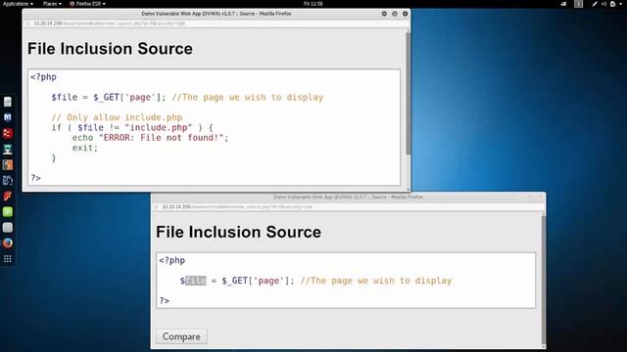The width and height of the screenshot is (627, 352).
Task: Click the workspace 1 indicator in top bar
Action: click(579, 4)
